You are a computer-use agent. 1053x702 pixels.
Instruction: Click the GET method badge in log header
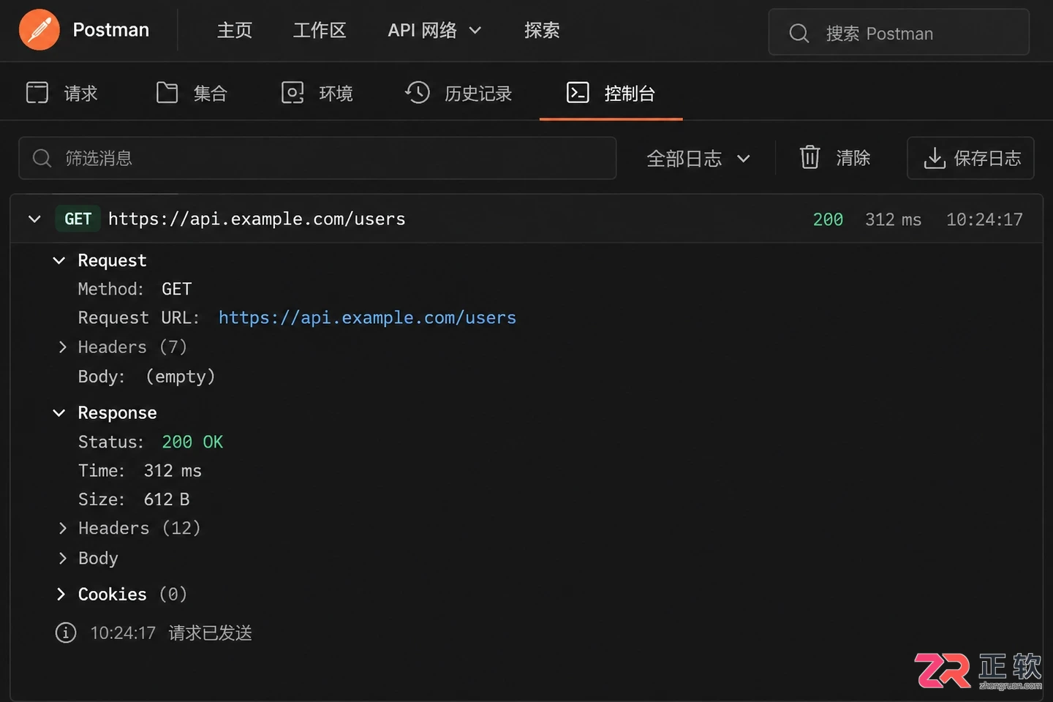78,219
